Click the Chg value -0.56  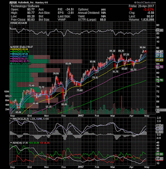150,13
